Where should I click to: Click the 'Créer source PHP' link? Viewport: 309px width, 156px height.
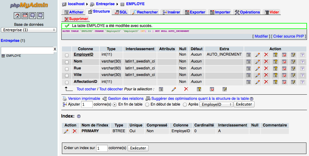pos(289,36)
